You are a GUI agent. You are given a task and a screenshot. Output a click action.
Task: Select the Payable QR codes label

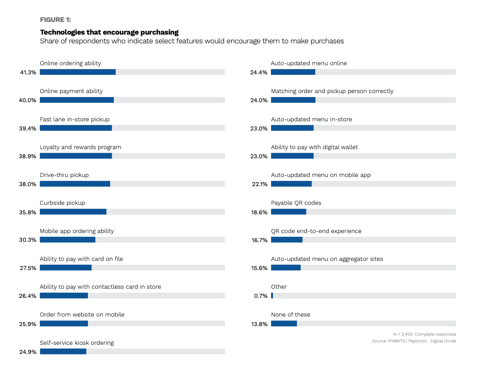pyautogui.click(x=296, y=203)
